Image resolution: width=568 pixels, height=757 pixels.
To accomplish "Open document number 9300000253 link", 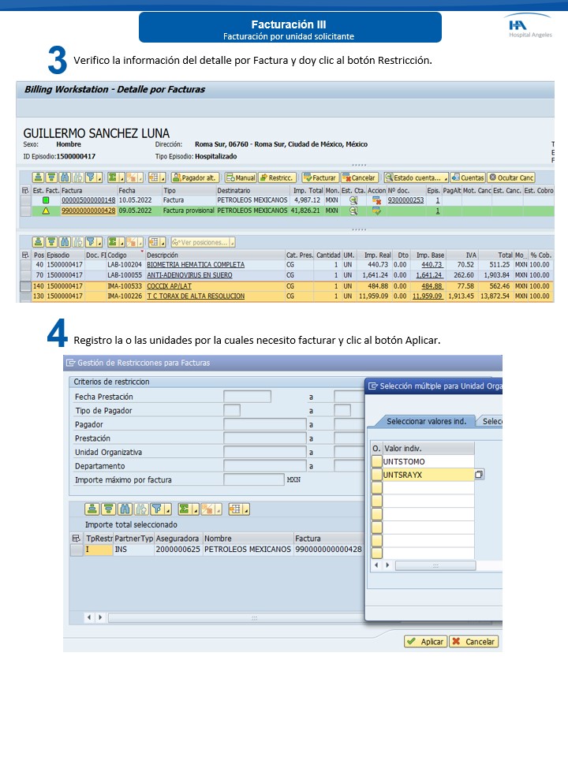I will (x=405, y=200).
